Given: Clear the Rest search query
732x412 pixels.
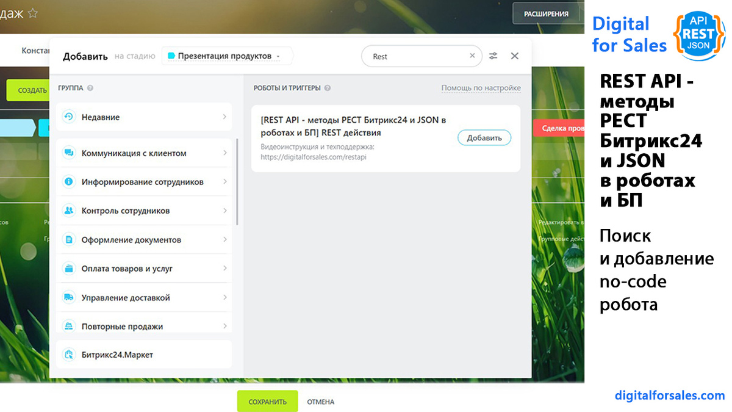Looking at the screenshot, I should tap(472, 56).
